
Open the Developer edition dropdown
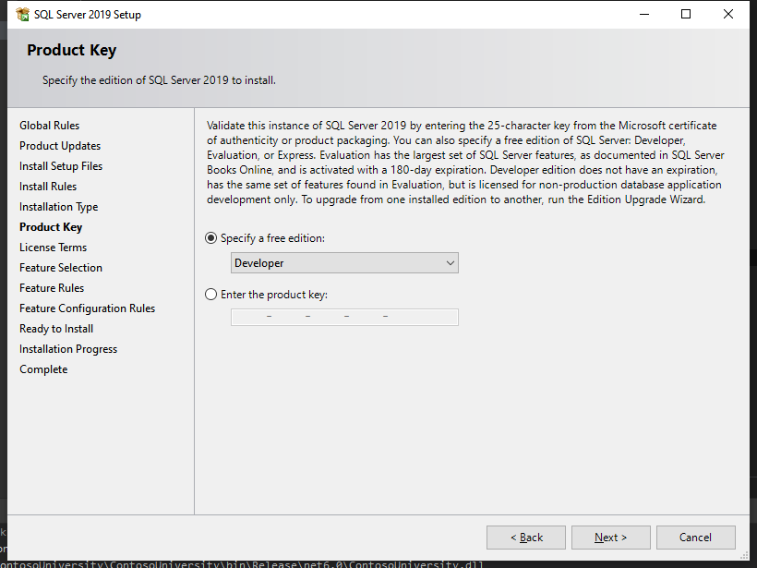pyautogui.click(x=344, y=263)
